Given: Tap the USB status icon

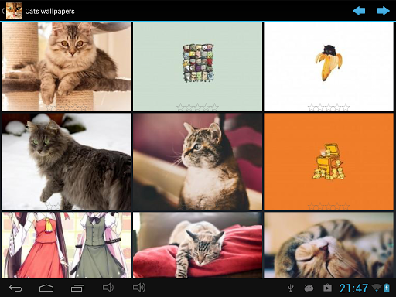Looking at the screenshot, I should (291, 288).
